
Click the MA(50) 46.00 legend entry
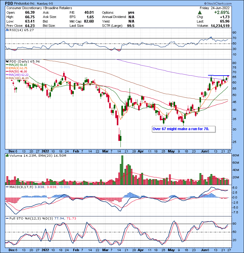(x=16, y=71)
